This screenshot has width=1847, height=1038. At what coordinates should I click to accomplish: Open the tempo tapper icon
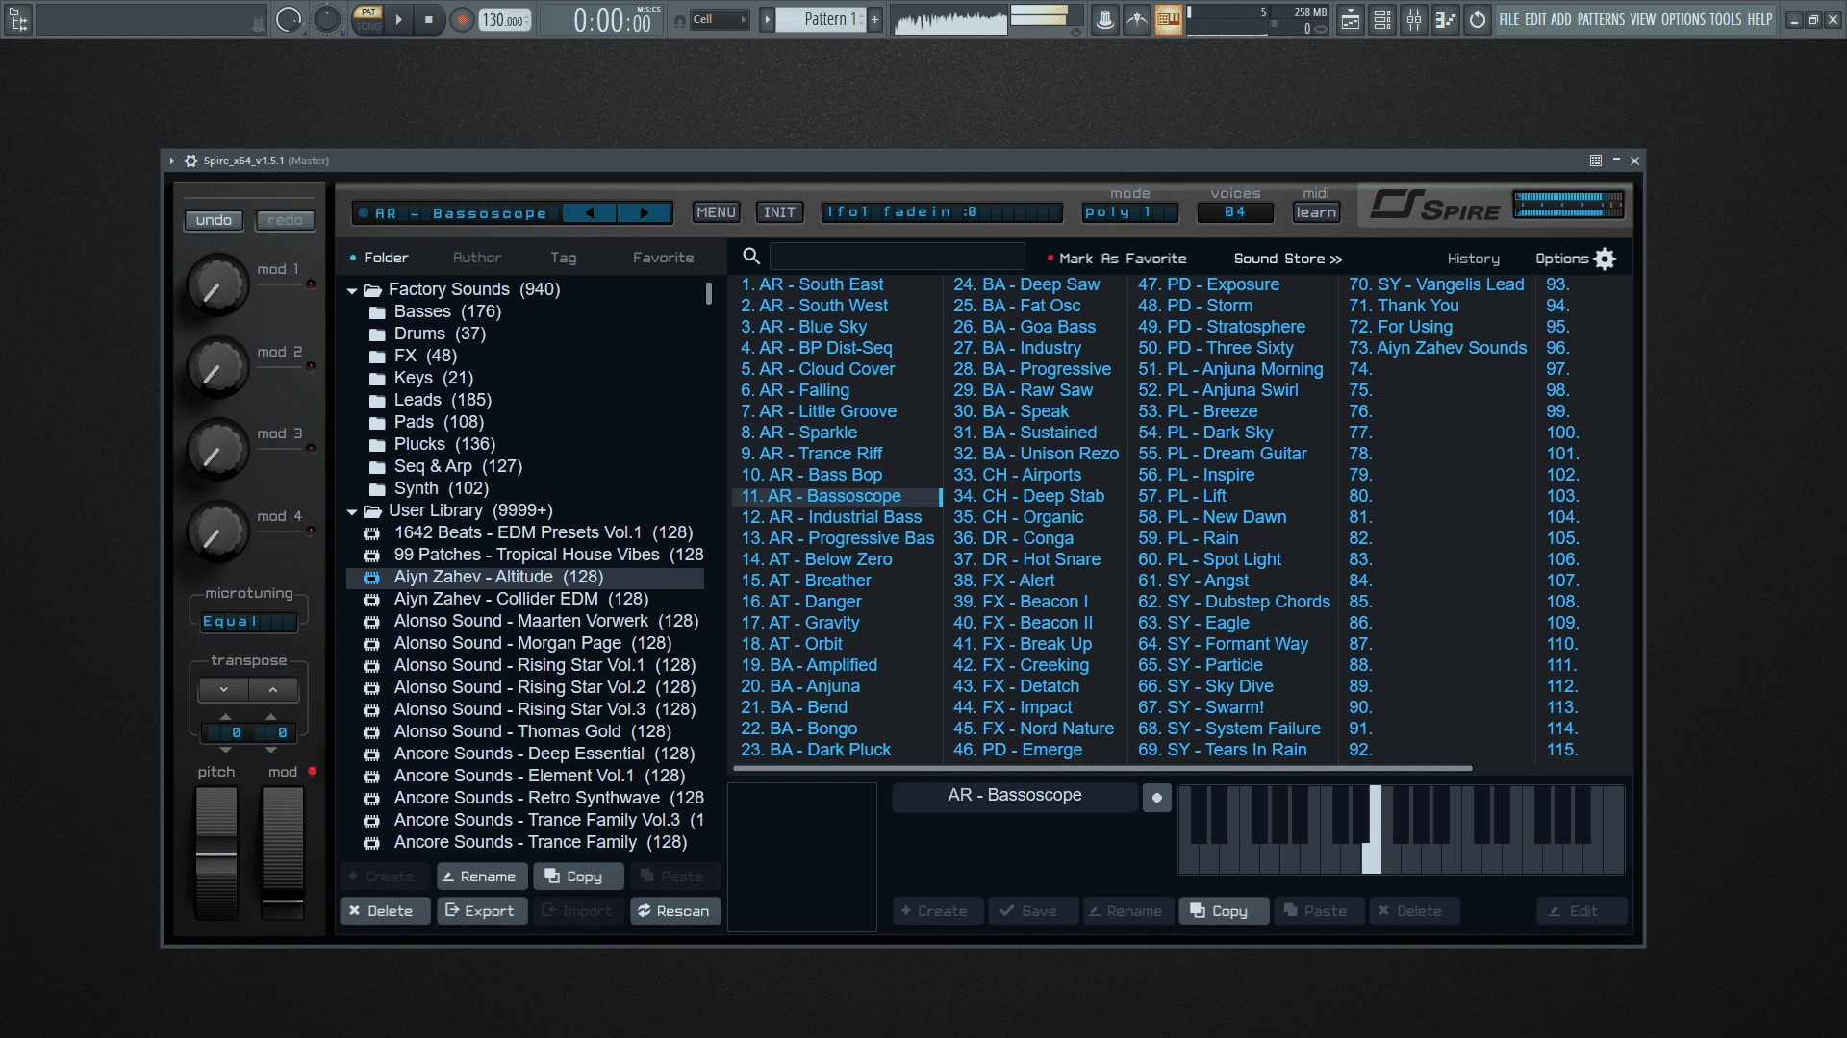pos(1137,19)
